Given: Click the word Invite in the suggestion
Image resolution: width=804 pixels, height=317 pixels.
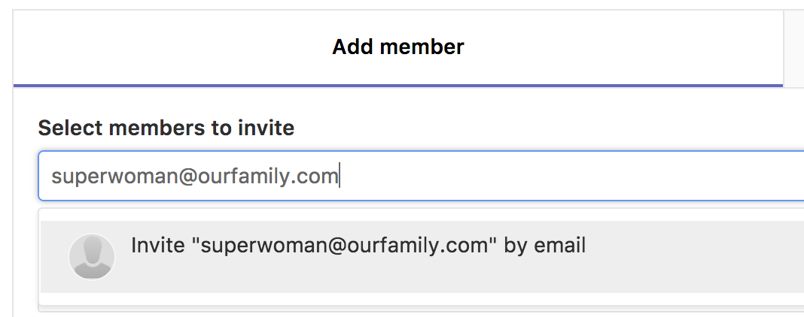Looking at the screenshot, I should (158, 246).
